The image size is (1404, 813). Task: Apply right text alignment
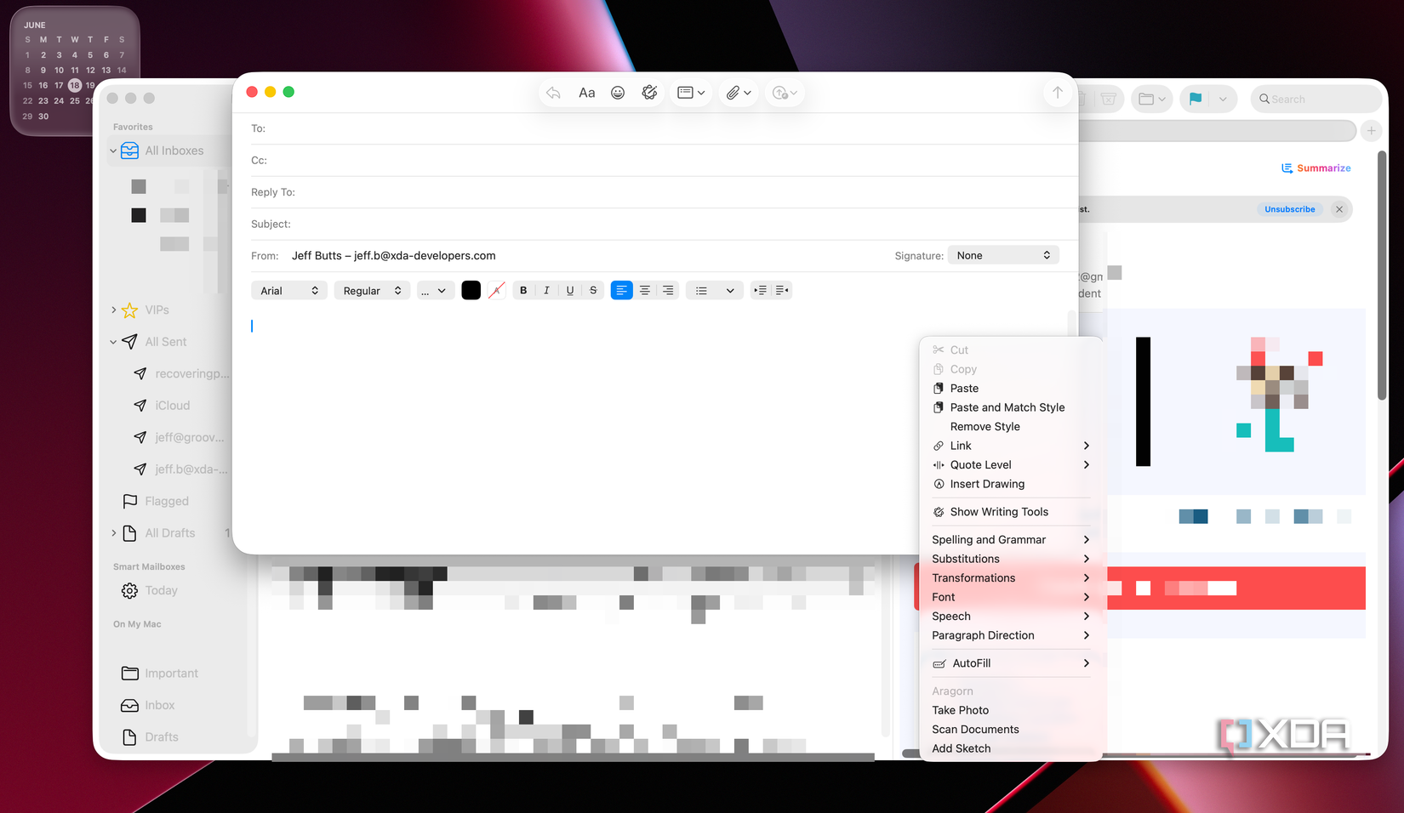tap(667, 290)
